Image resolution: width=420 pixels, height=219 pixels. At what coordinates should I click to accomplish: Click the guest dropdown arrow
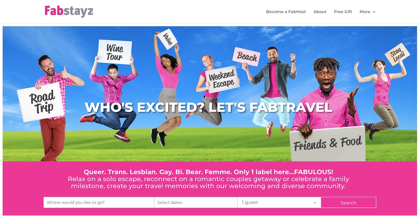[x=315, y=203]
